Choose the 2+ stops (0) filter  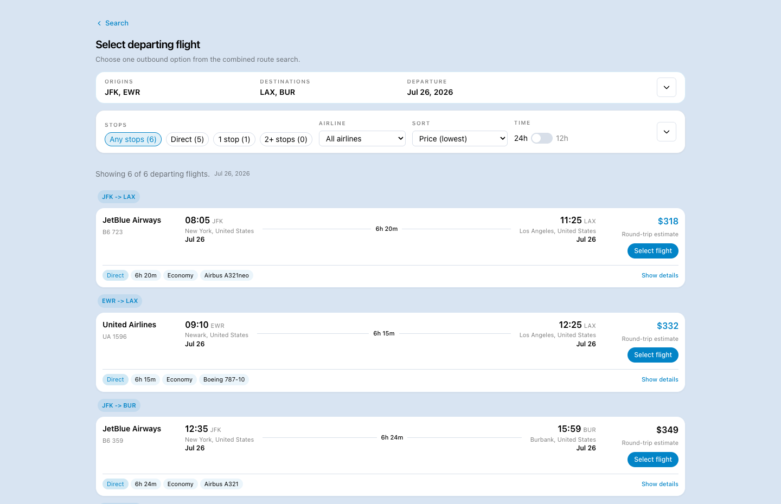coord(286,139)
